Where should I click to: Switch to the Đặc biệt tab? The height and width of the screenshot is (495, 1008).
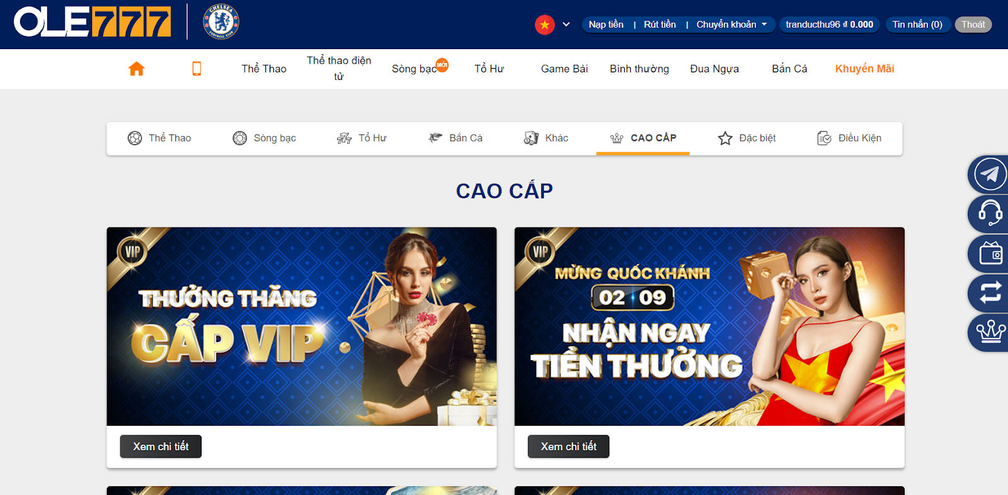(x=747, y=138)
